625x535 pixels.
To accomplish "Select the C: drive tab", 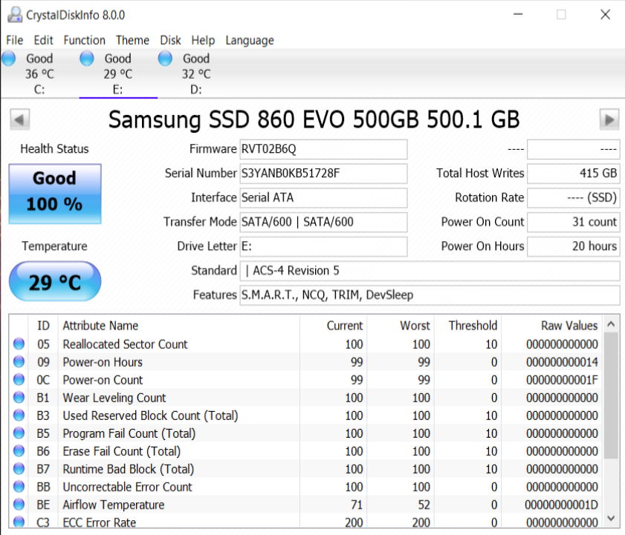I will click(39, 73).
